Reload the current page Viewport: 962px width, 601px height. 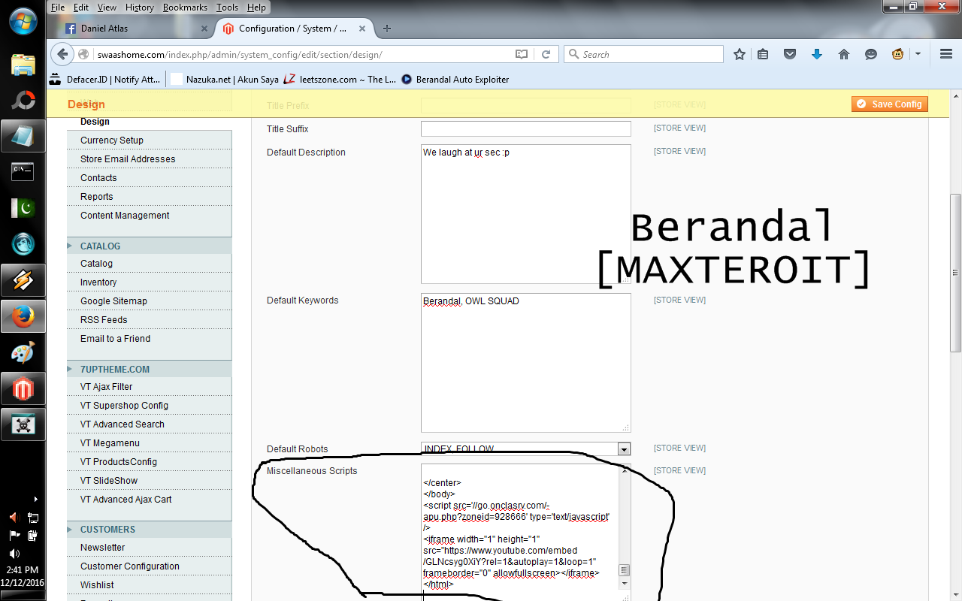pos(546,54)
